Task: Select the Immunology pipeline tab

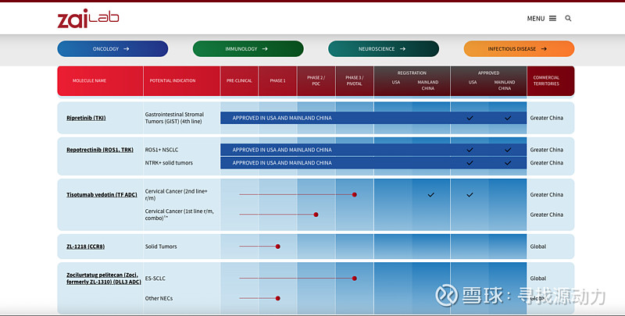Action: click(248, 48)
